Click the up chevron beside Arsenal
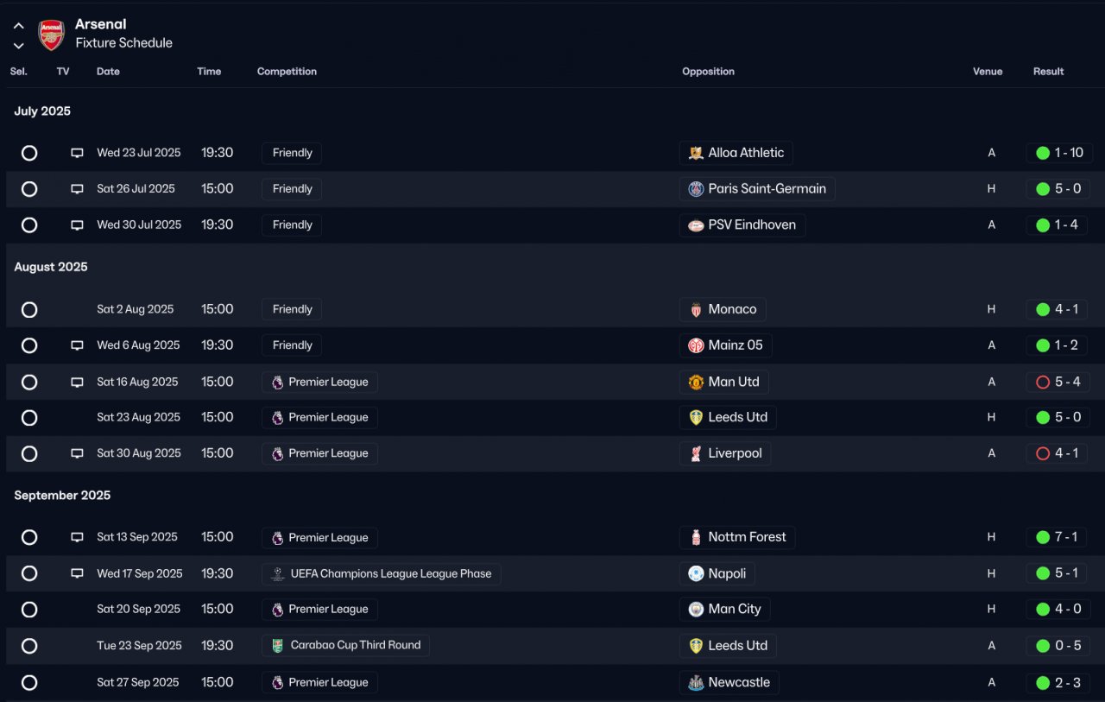Image resolution: width=1105 pixels, height=702 pixels. pos(18,26)
